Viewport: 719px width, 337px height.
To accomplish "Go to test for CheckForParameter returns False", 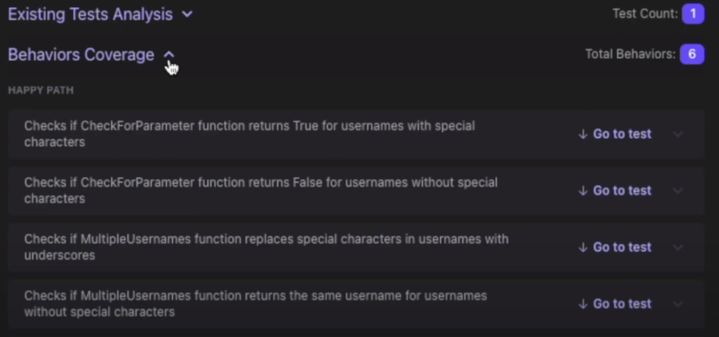I will pyautogui.click(x=615, y=191).
